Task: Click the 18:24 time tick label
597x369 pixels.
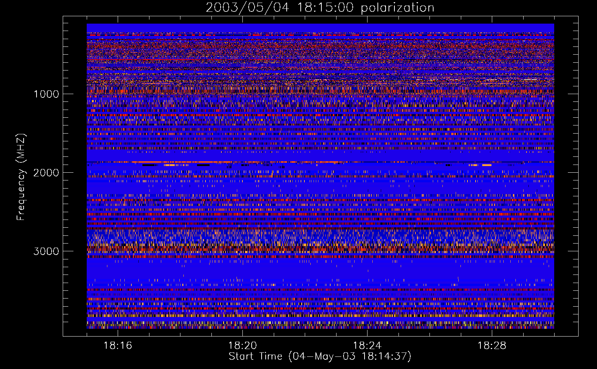Action: [367, 346]
